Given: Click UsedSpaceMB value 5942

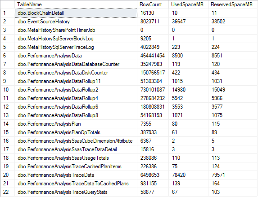Looking at the screenshot, I should click(188, 98).
